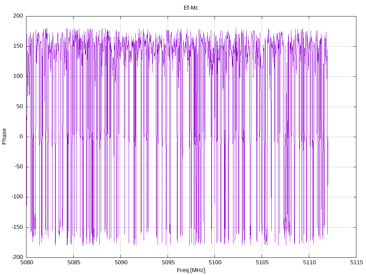The width and height of the screenshot is (366, 275).
Task: Click the y-axis tick label -200
Action: [x=17, y=257]
